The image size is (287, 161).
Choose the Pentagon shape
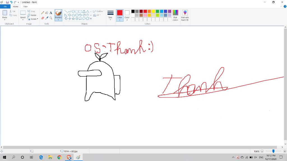point(73,15)
